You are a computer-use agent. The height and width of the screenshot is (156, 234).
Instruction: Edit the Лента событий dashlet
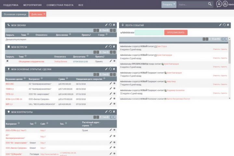220,25
